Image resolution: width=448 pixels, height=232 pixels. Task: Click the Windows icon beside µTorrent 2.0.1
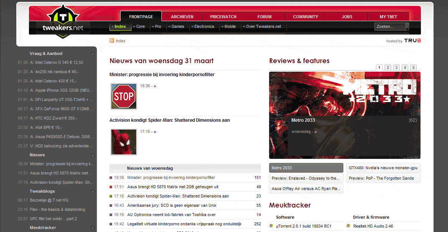coord(271,226)
